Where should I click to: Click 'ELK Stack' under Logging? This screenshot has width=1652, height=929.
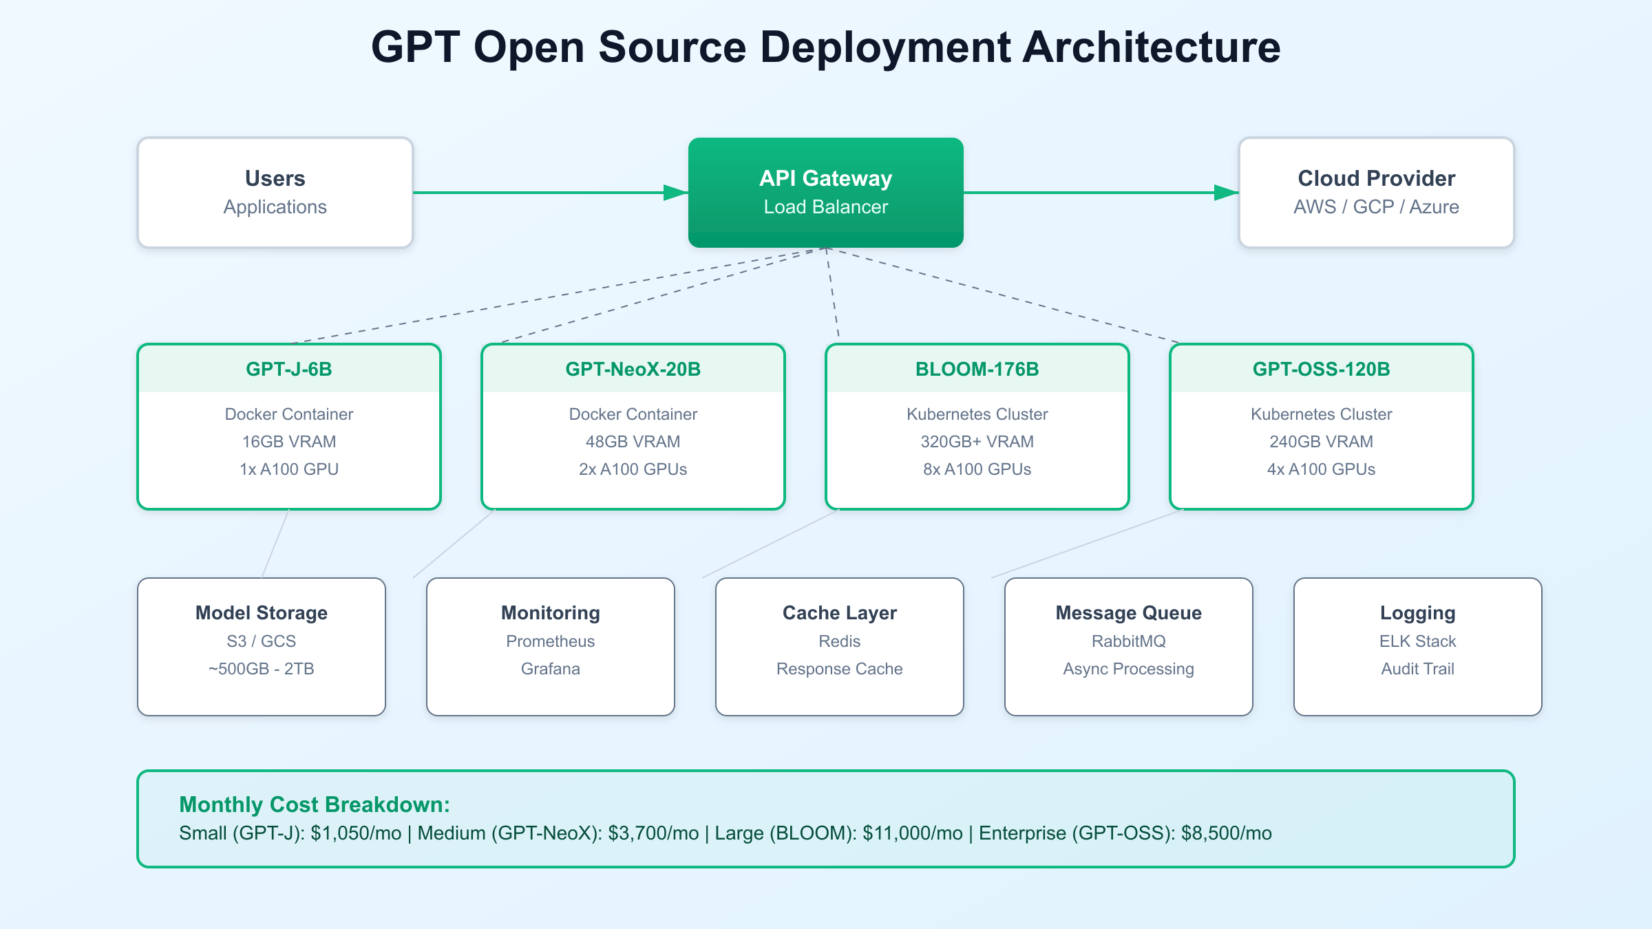point(1418,641)
